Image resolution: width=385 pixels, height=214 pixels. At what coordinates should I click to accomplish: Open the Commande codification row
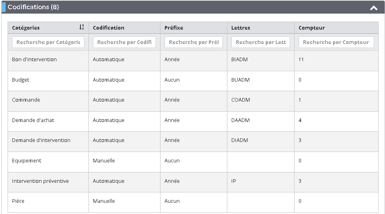coord(26,100)
